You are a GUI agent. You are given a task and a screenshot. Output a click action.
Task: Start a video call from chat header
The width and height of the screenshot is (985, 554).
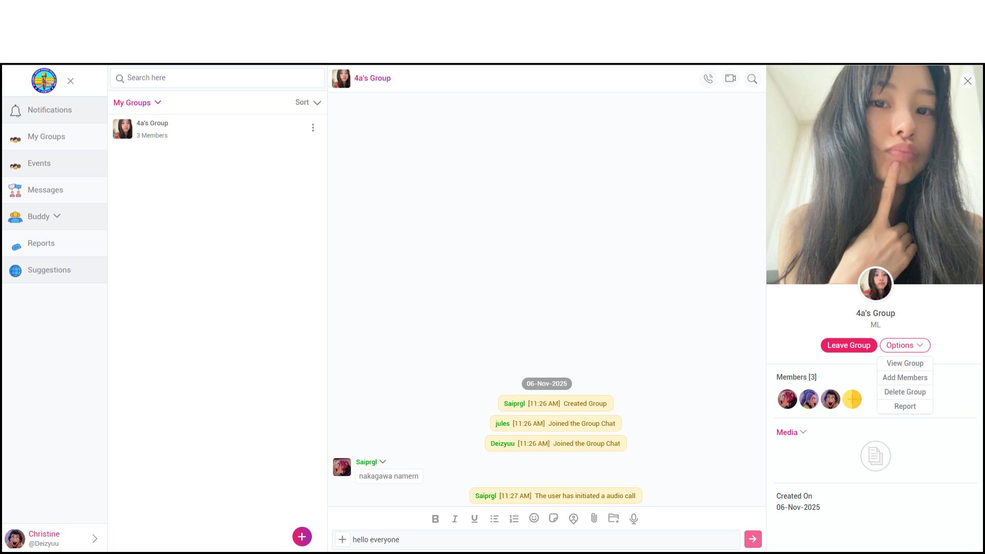(x=730, y=78)
